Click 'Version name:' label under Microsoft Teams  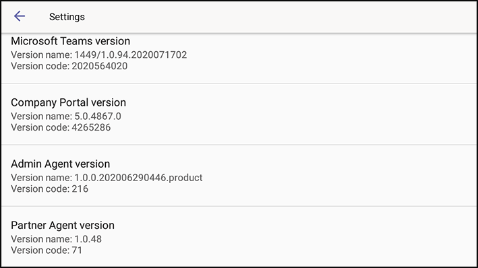point(41,55)
